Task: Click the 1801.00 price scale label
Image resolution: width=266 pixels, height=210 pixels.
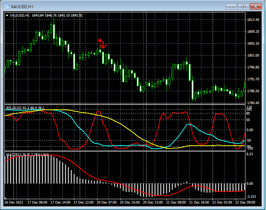Action: click(x=253, y=55)
